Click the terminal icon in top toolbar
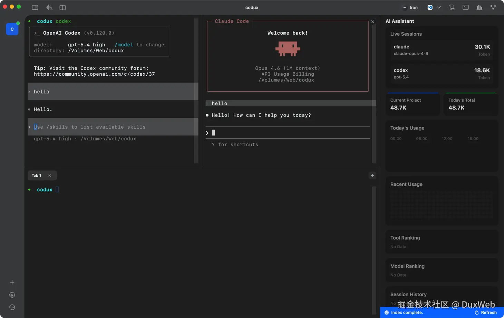Image resolution: width=504 pixels, height=318 pixels. (466, 7)
